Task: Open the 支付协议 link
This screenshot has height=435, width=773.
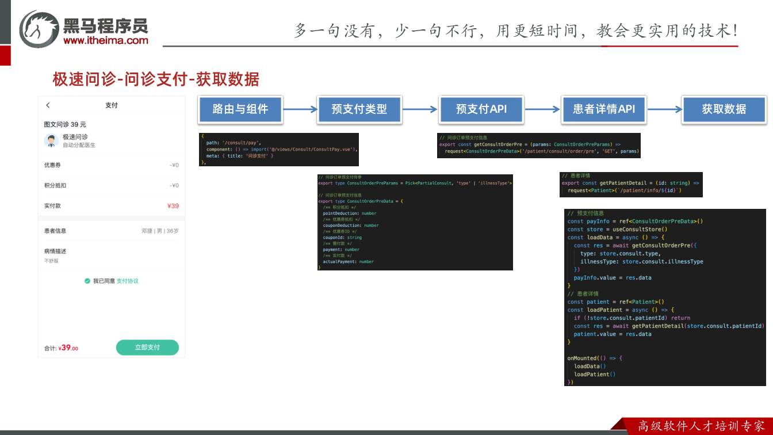Action: [128, 281]
